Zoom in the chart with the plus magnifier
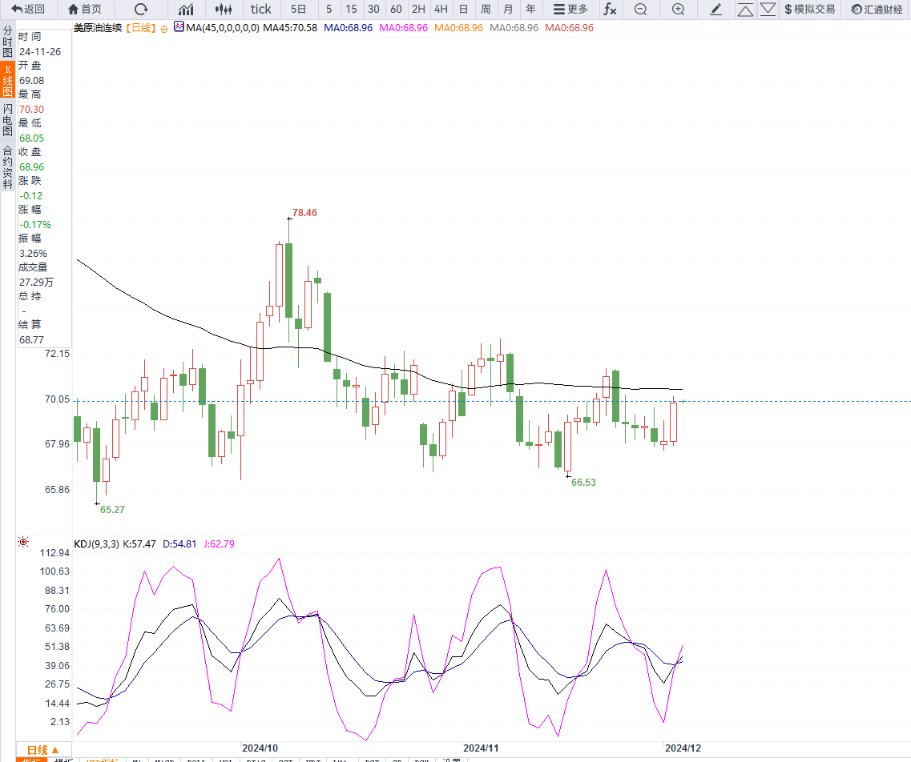The height and width of the screenshot is (762, 911). tap(678, 10)
